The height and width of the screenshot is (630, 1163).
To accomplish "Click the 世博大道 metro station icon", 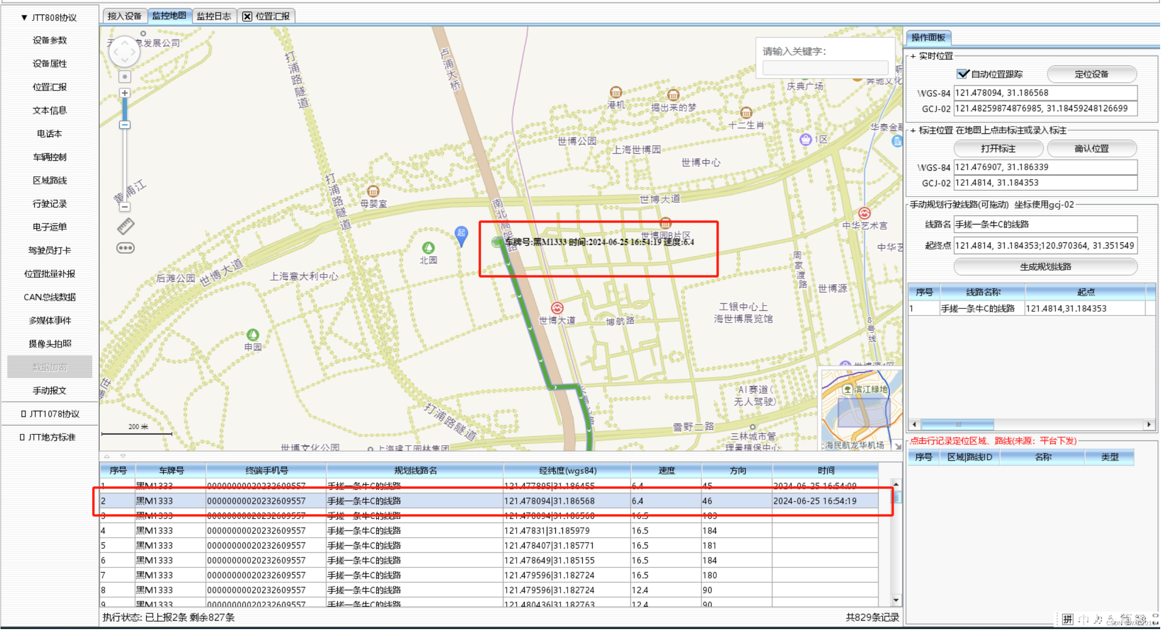I will point(557,308).
